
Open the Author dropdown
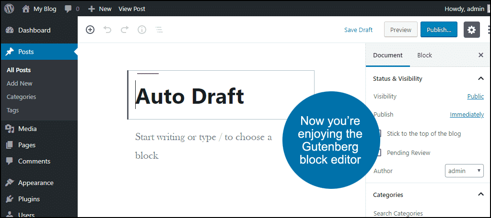(464, 171)
